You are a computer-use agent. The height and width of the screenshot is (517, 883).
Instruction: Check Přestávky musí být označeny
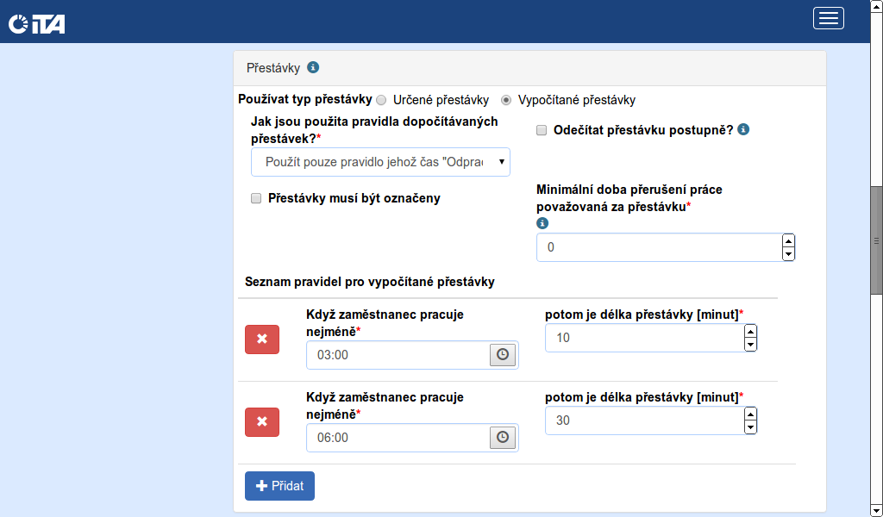click(256, 198)
